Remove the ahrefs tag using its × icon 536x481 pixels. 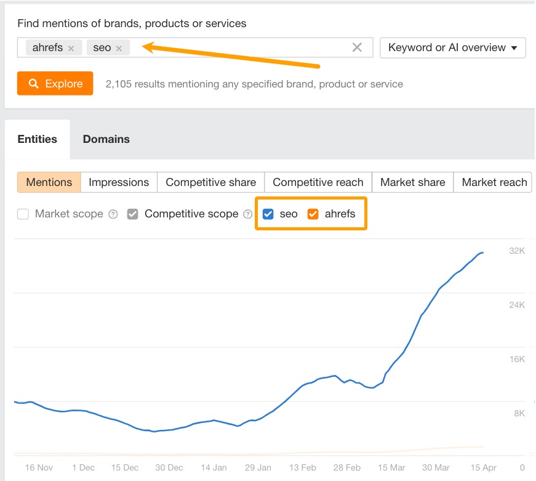tap(71, 47)
